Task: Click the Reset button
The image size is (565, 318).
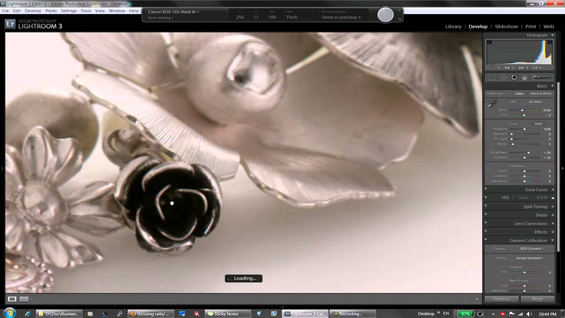Action: click(x=537, y=299)
